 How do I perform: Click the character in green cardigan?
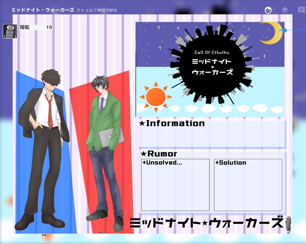point(105,153)
